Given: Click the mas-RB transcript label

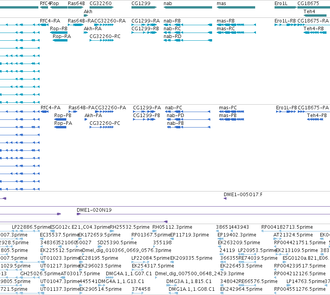Looking at the screenshot, I should pos(226,21).
